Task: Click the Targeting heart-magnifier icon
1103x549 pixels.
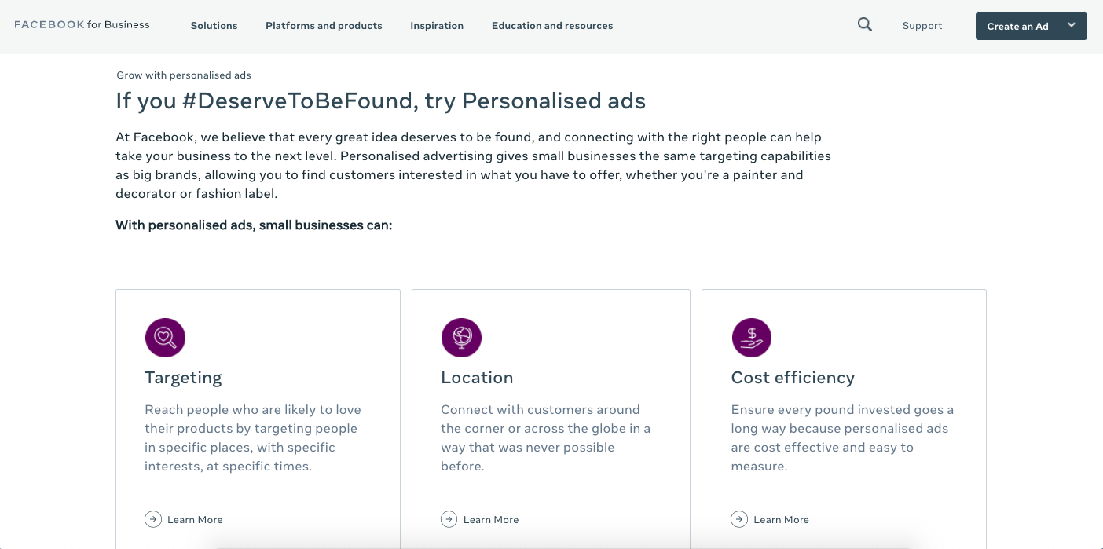Action: coord(165,338)
